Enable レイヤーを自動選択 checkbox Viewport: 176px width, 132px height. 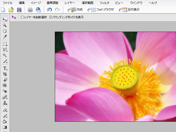point(22,17)
